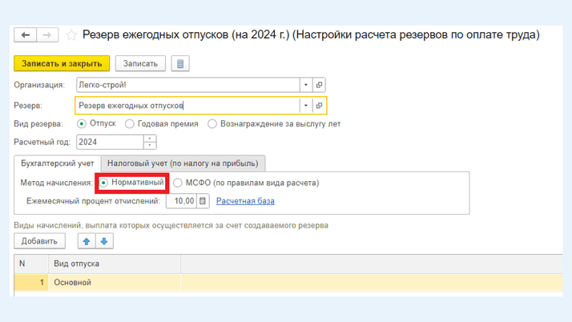Expand the Организация dropdown list
This screenshot has width=572, height=322.
tap(306, 85)
